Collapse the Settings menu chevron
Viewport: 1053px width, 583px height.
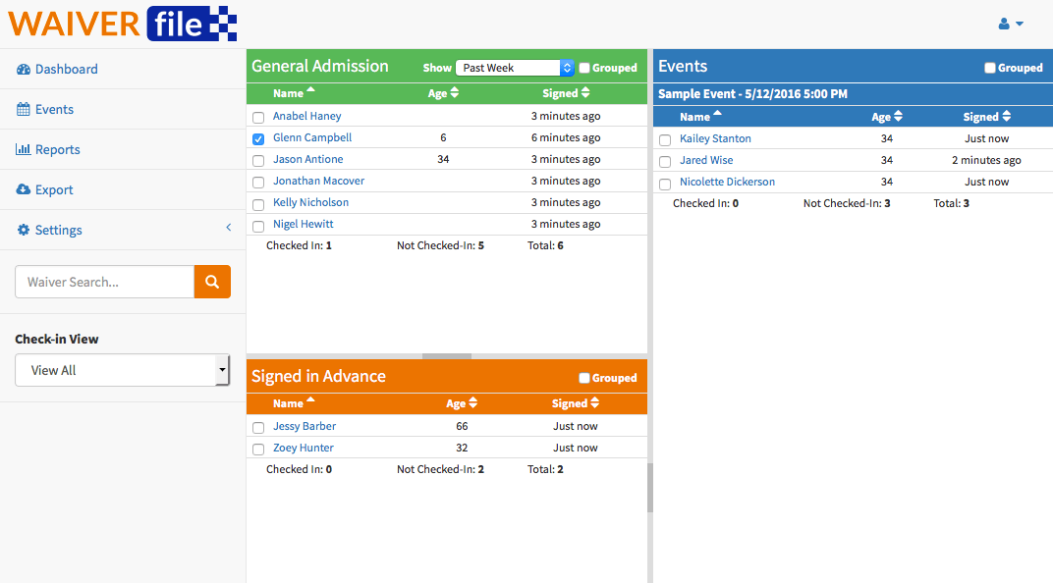click(229, 227)
